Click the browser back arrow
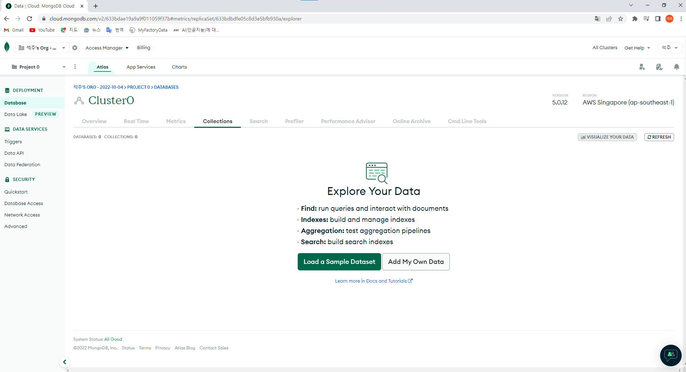This screenshot has width=686, height=372. click(x=6, y=19)
